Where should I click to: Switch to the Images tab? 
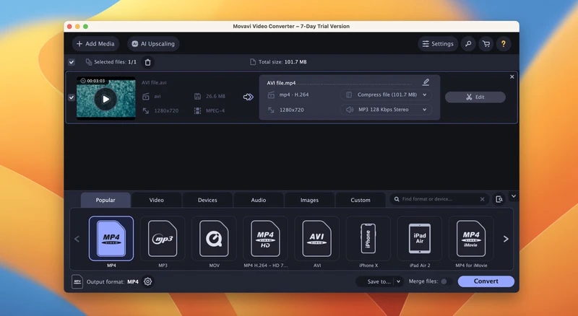pyautogui.click(x=309, y=200)
